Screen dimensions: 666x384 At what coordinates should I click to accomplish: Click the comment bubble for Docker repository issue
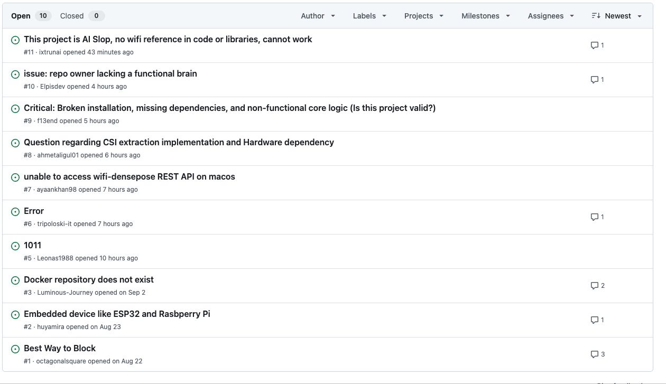point(594,286)
